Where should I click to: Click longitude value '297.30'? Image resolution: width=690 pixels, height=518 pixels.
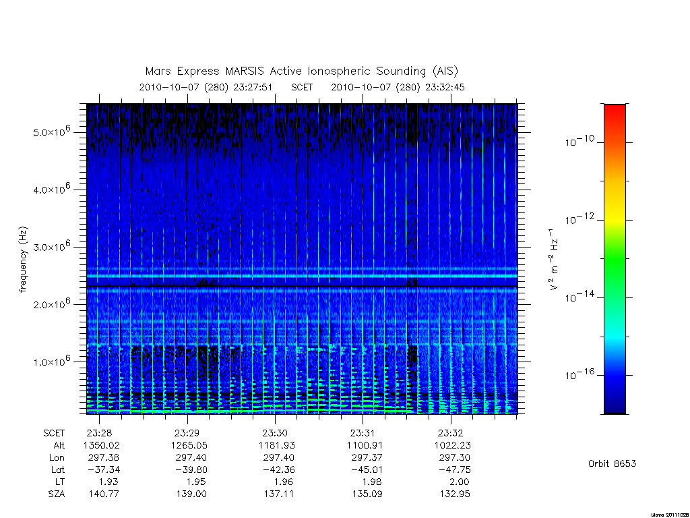(x=455, y=458)
